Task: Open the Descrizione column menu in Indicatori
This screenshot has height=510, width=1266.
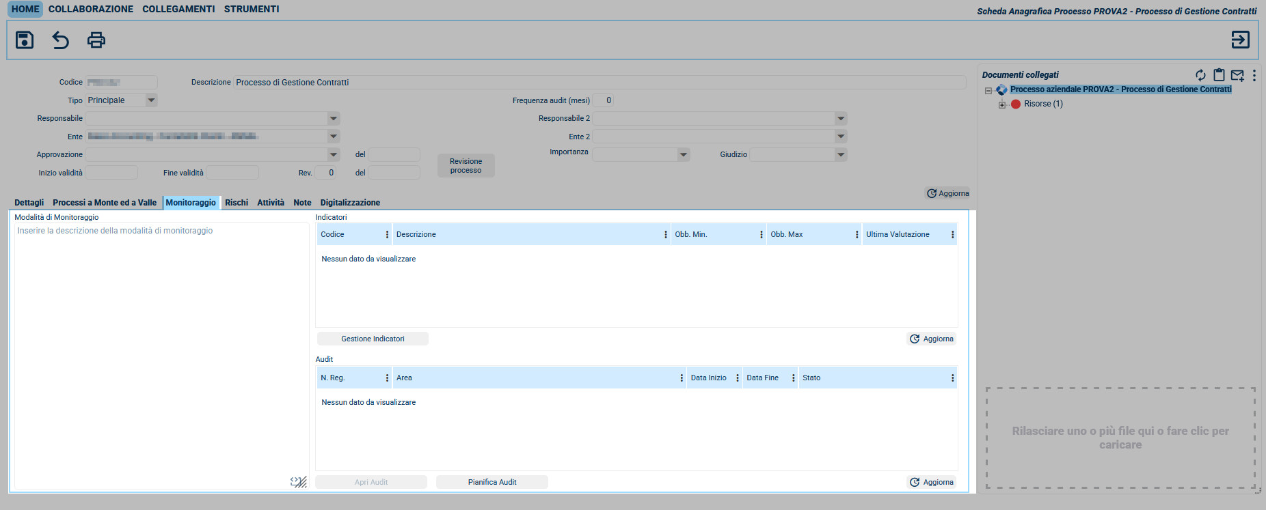Action: 665,234
